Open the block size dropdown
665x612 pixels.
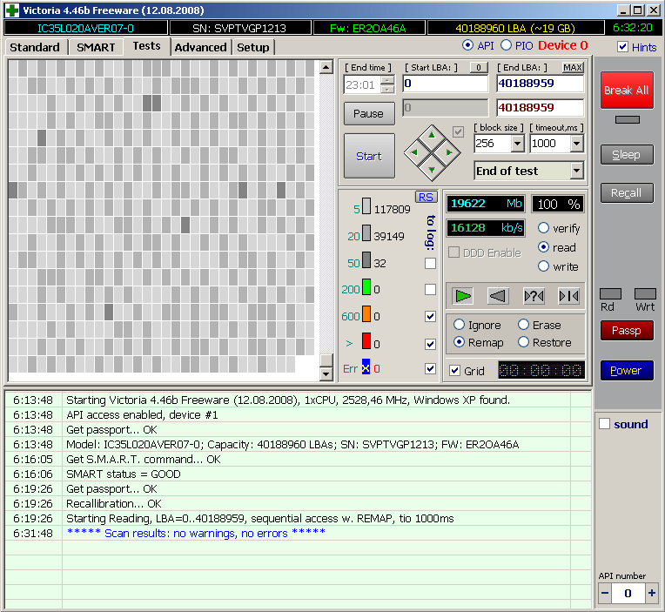click(x=517, y=144)
